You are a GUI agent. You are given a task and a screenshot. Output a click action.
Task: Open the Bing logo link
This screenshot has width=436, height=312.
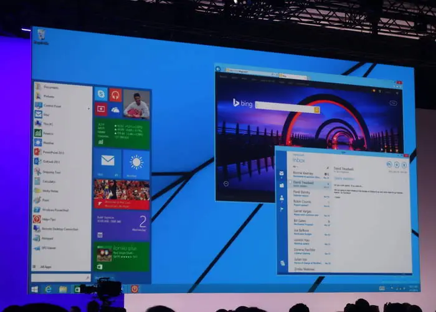(x=242, y=103)
